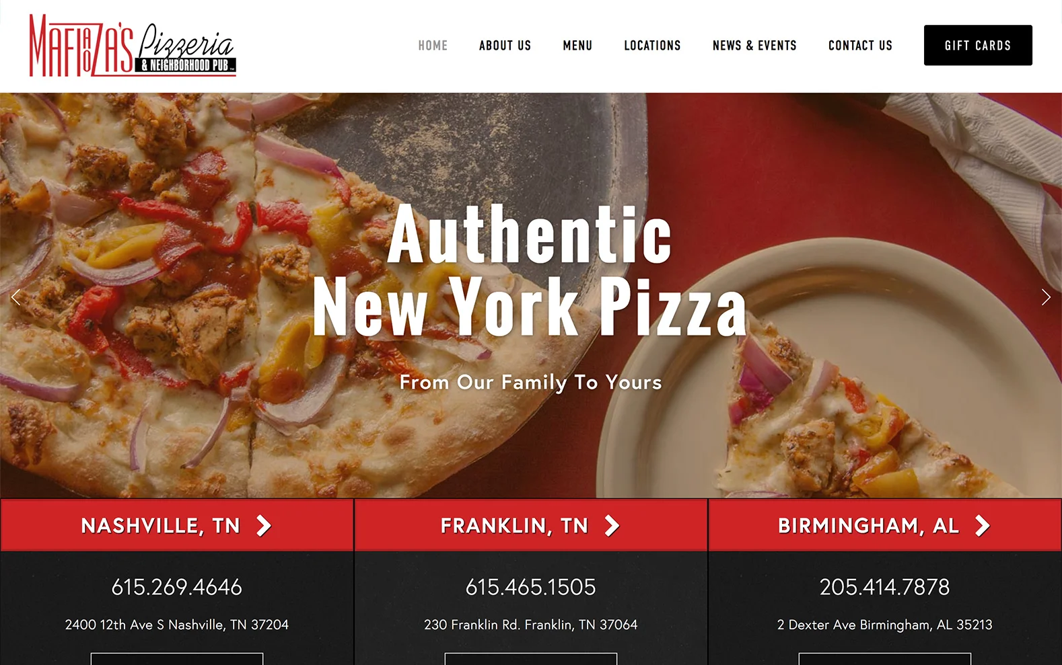
Task: Click chevron icon next to Birmingham, AL
Action: coord(983,526)
